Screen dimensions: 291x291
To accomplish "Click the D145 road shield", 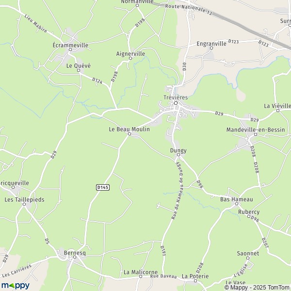I will (x=103, y=187).
